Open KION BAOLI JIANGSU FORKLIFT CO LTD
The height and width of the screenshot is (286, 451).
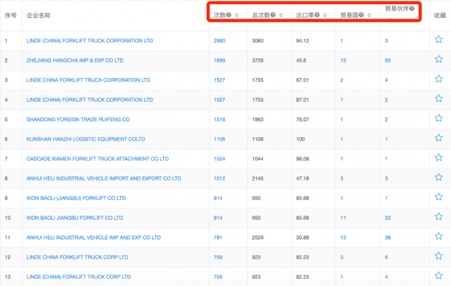(75, 218)
